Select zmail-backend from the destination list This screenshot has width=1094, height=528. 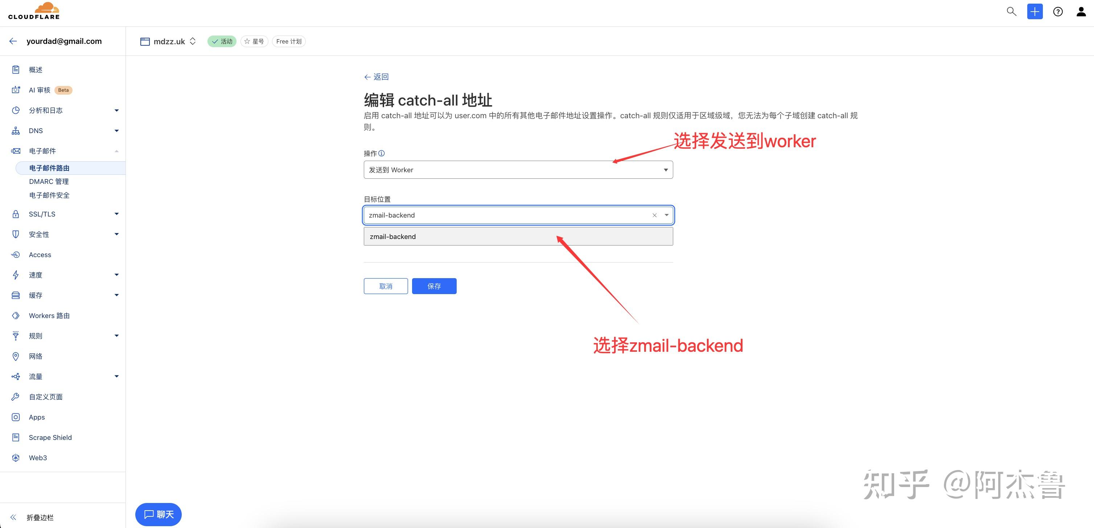pyautogui.click(x=392, y=236)
